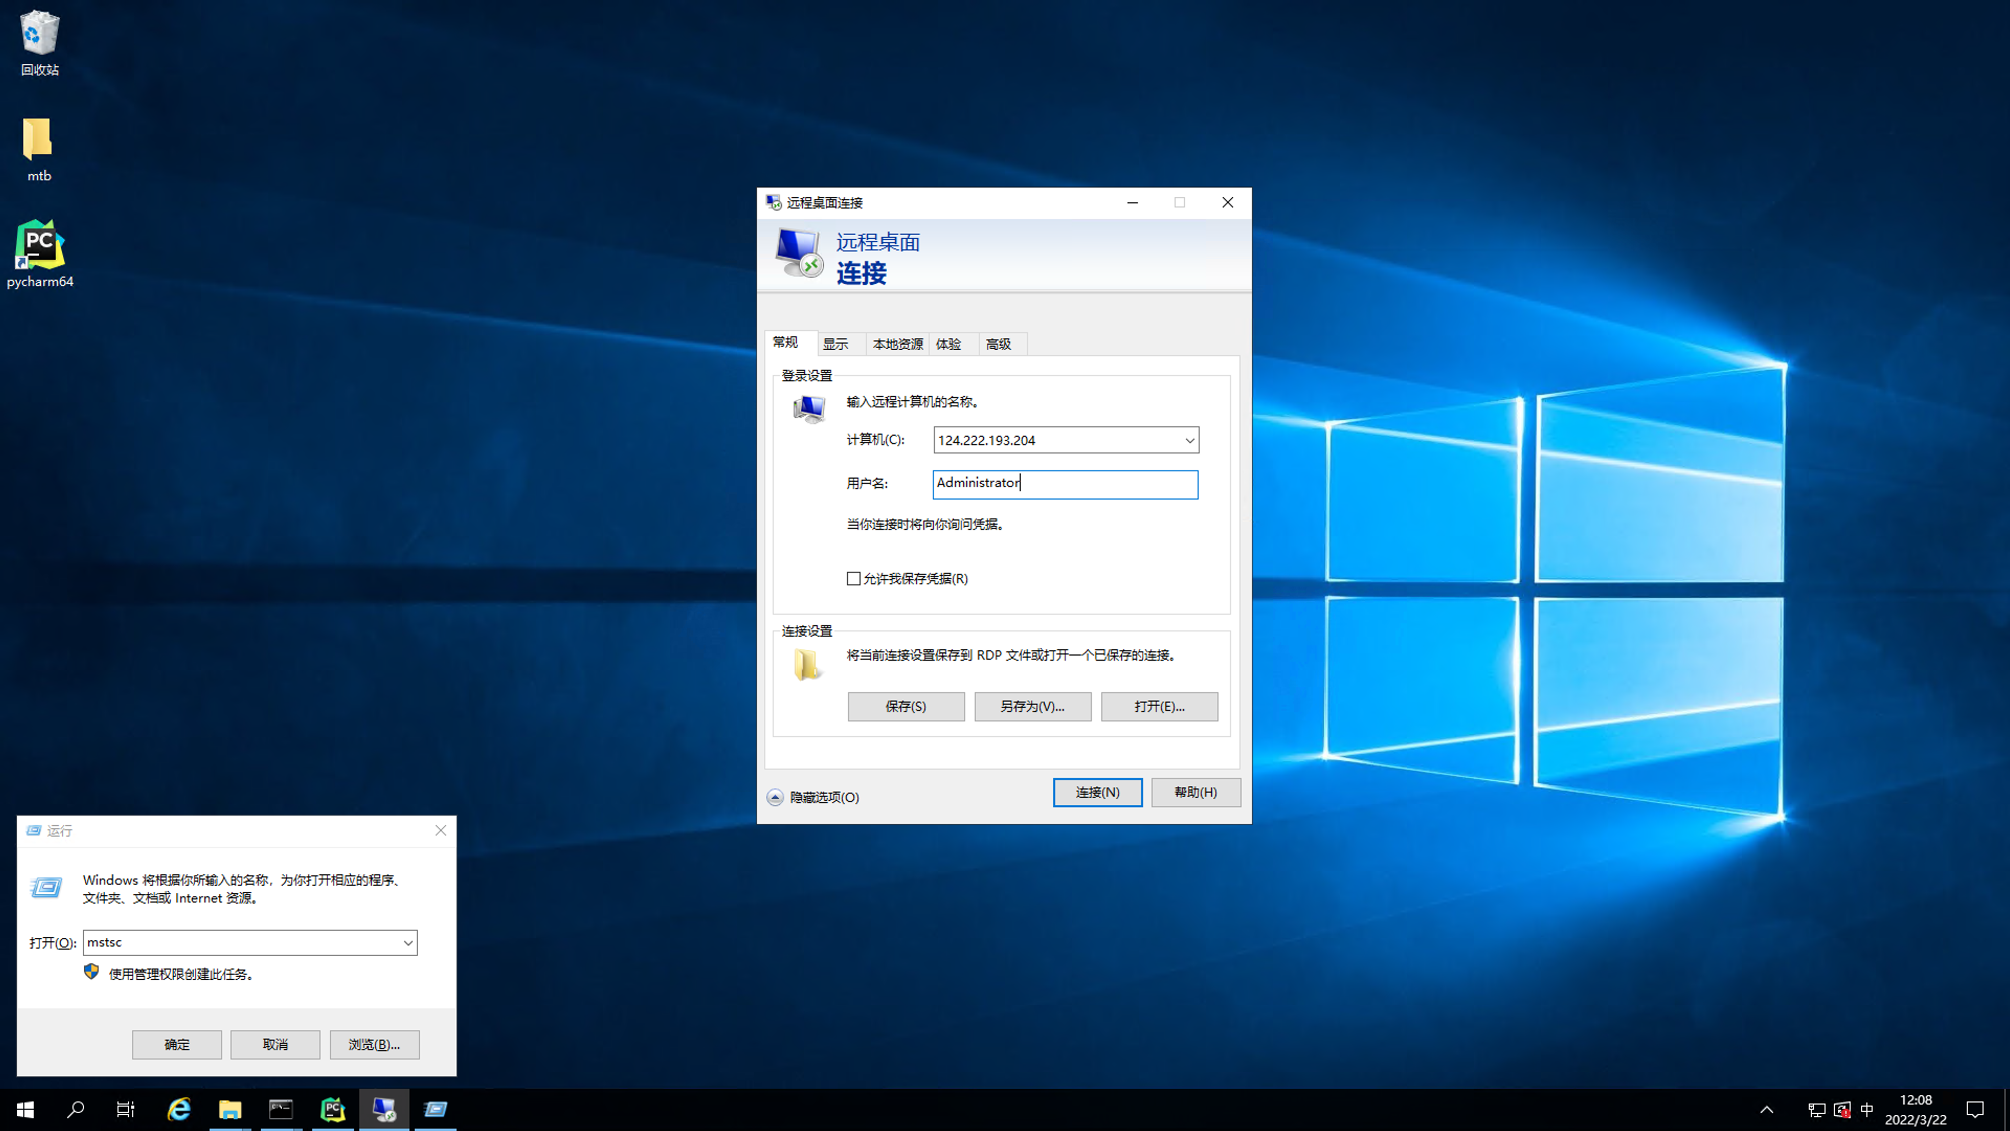This screenshot has height=1131, width=2010.
Task: Open the pycharm64 desktop shortcut
Action: tap(39, 246)
